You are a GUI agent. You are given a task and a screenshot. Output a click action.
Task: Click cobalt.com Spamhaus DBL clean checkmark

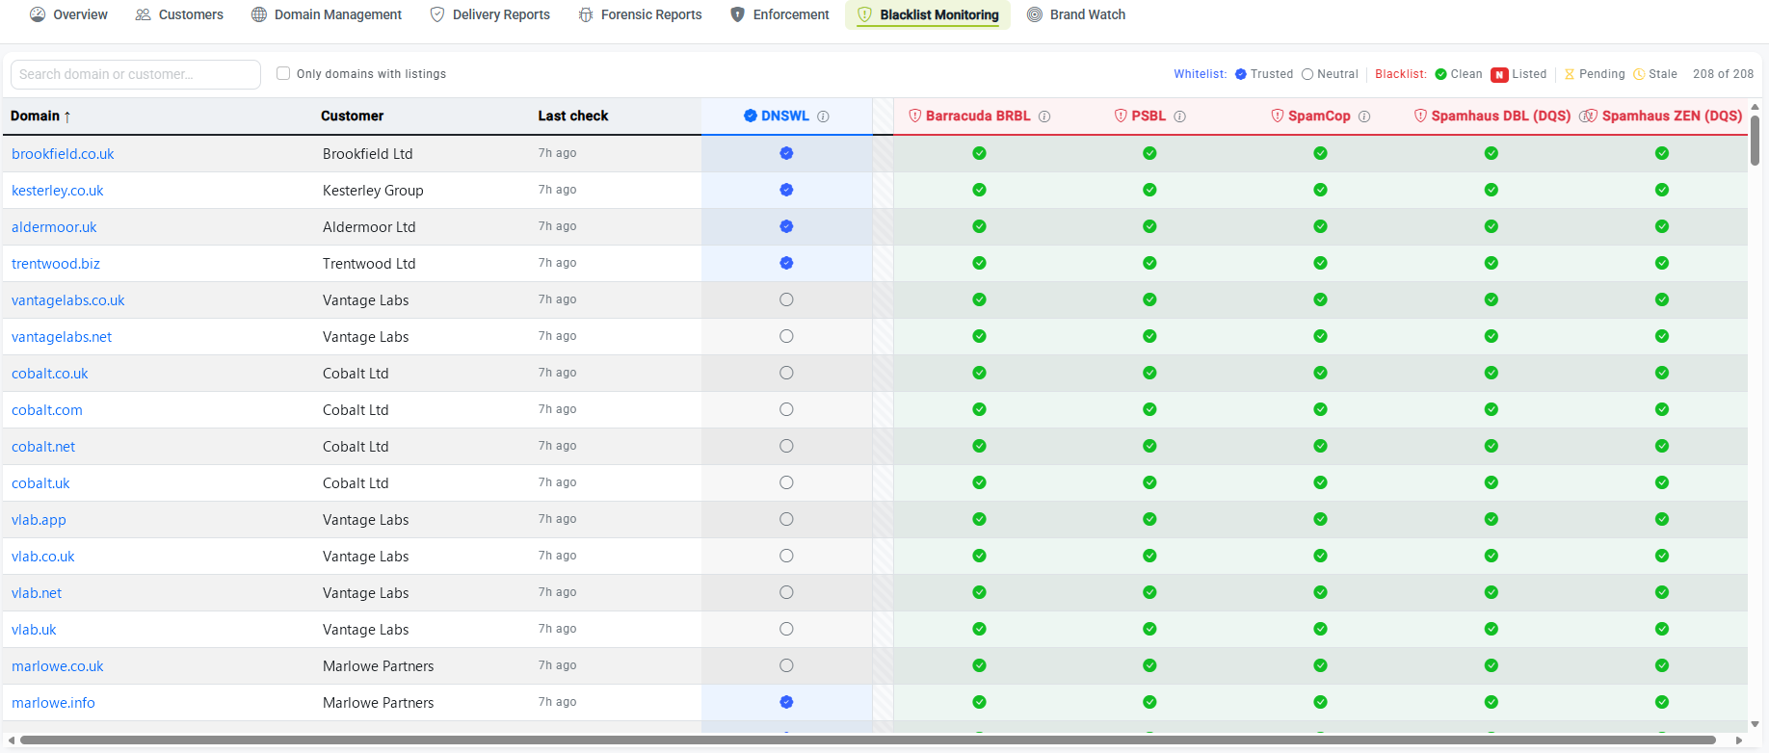pos(1491,409)
